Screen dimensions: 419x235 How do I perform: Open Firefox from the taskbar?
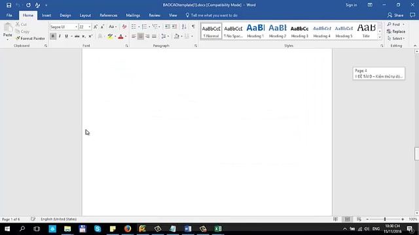click(x=128, y=228)
